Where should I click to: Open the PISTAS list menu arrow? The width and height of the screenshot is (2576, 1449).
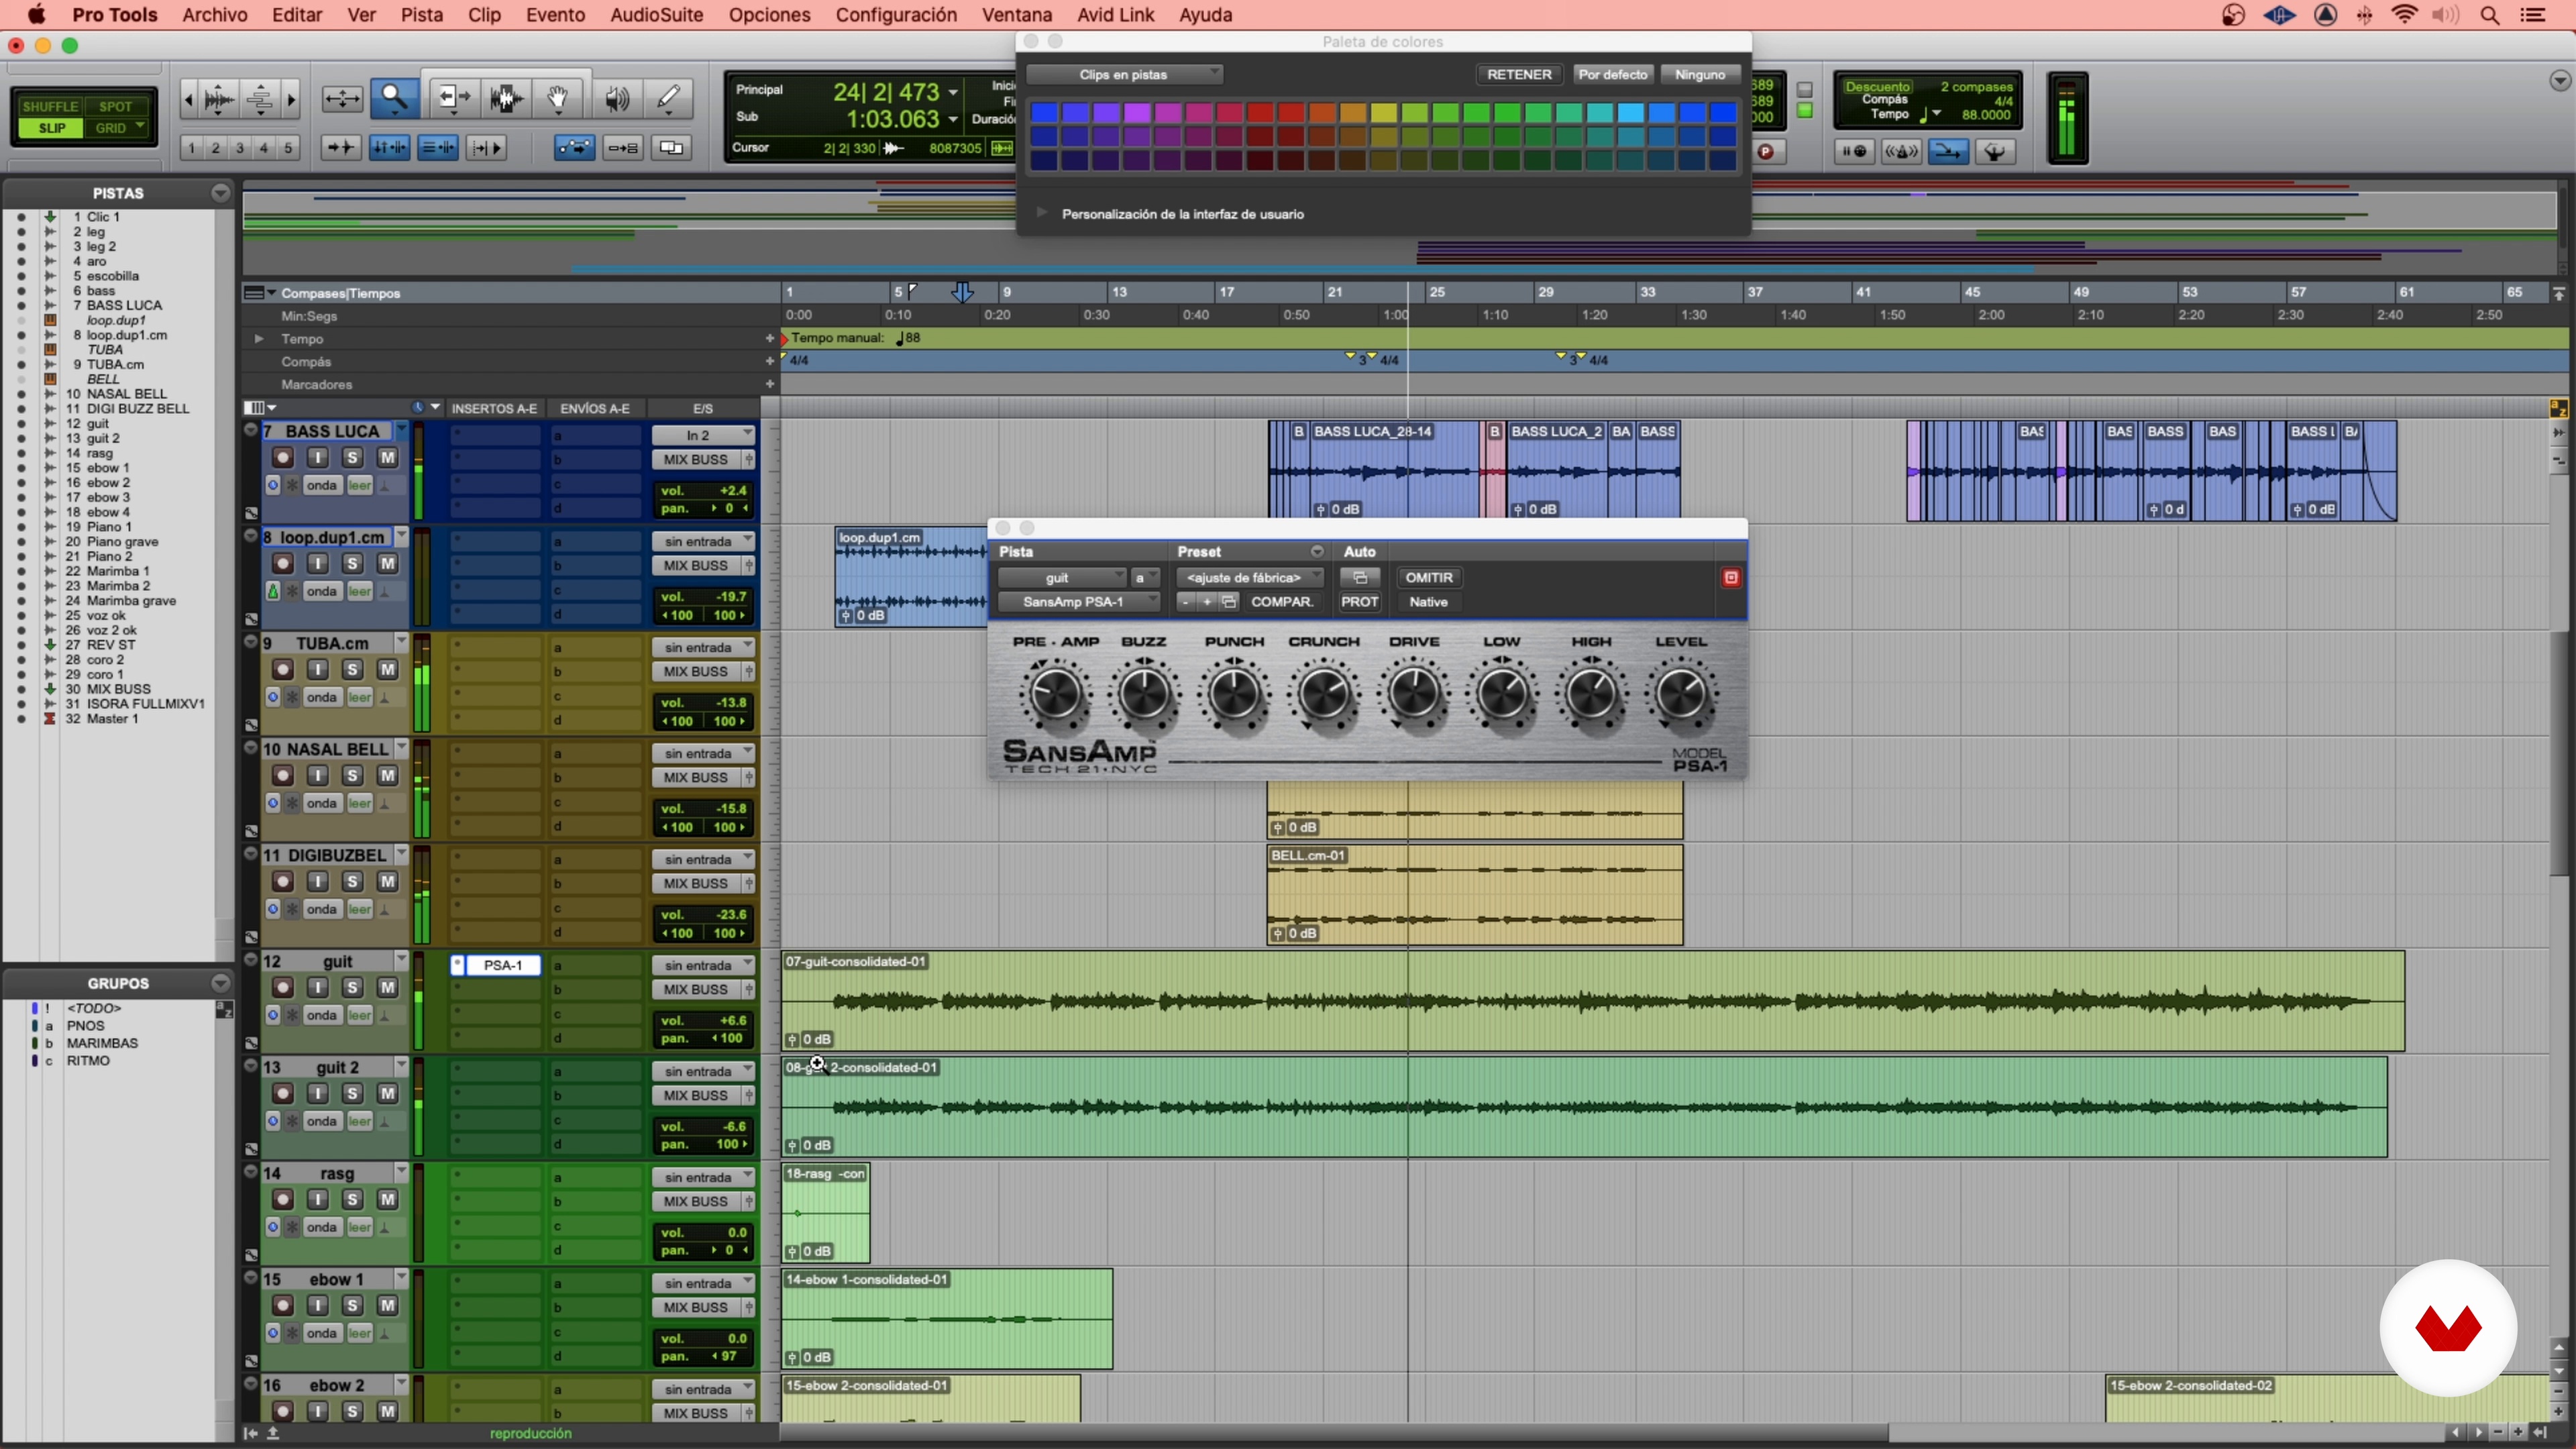(220, 192)
